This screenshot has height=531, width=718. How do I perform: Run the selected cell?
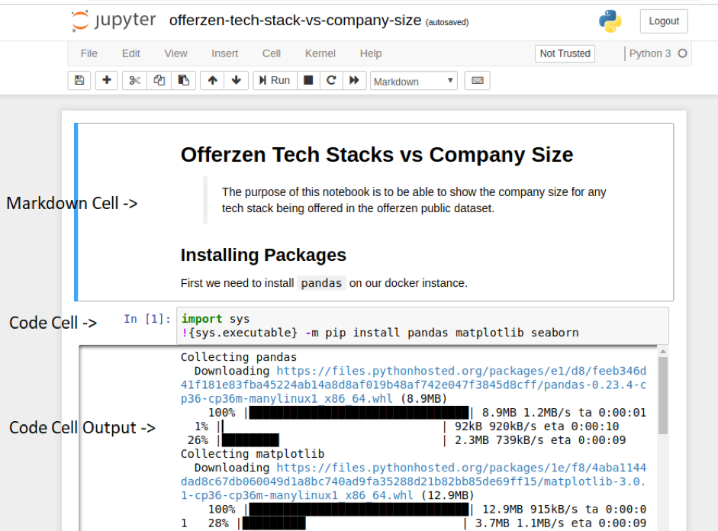coord(275,81)
